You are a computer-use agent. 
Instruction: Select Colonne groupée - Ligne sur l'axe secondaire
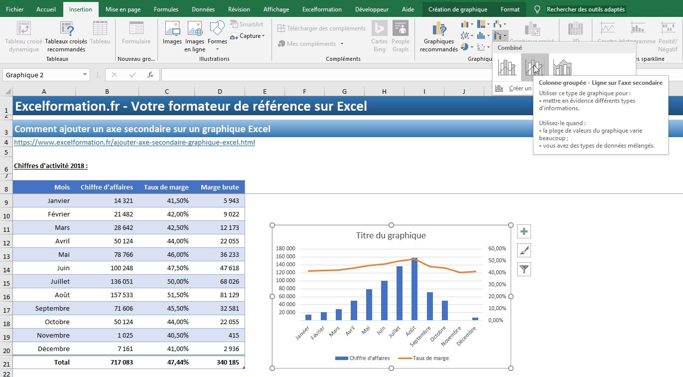click(x=535, y=67)
